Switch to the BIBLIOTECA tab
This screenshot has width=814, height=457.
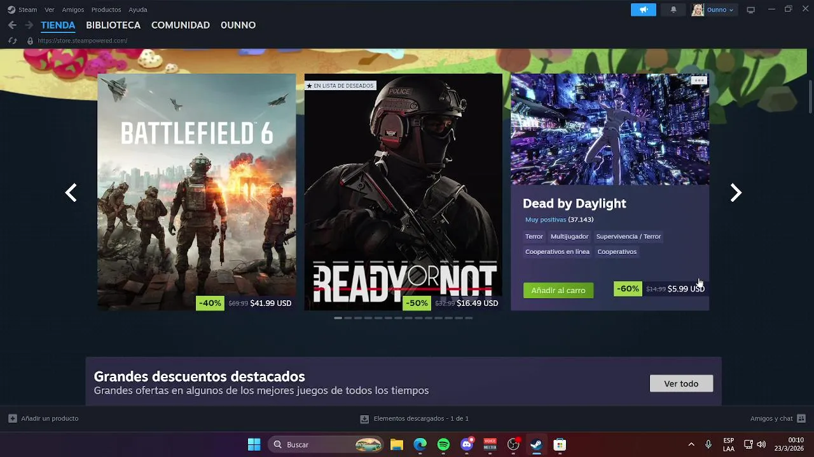(x=113, y=25)
